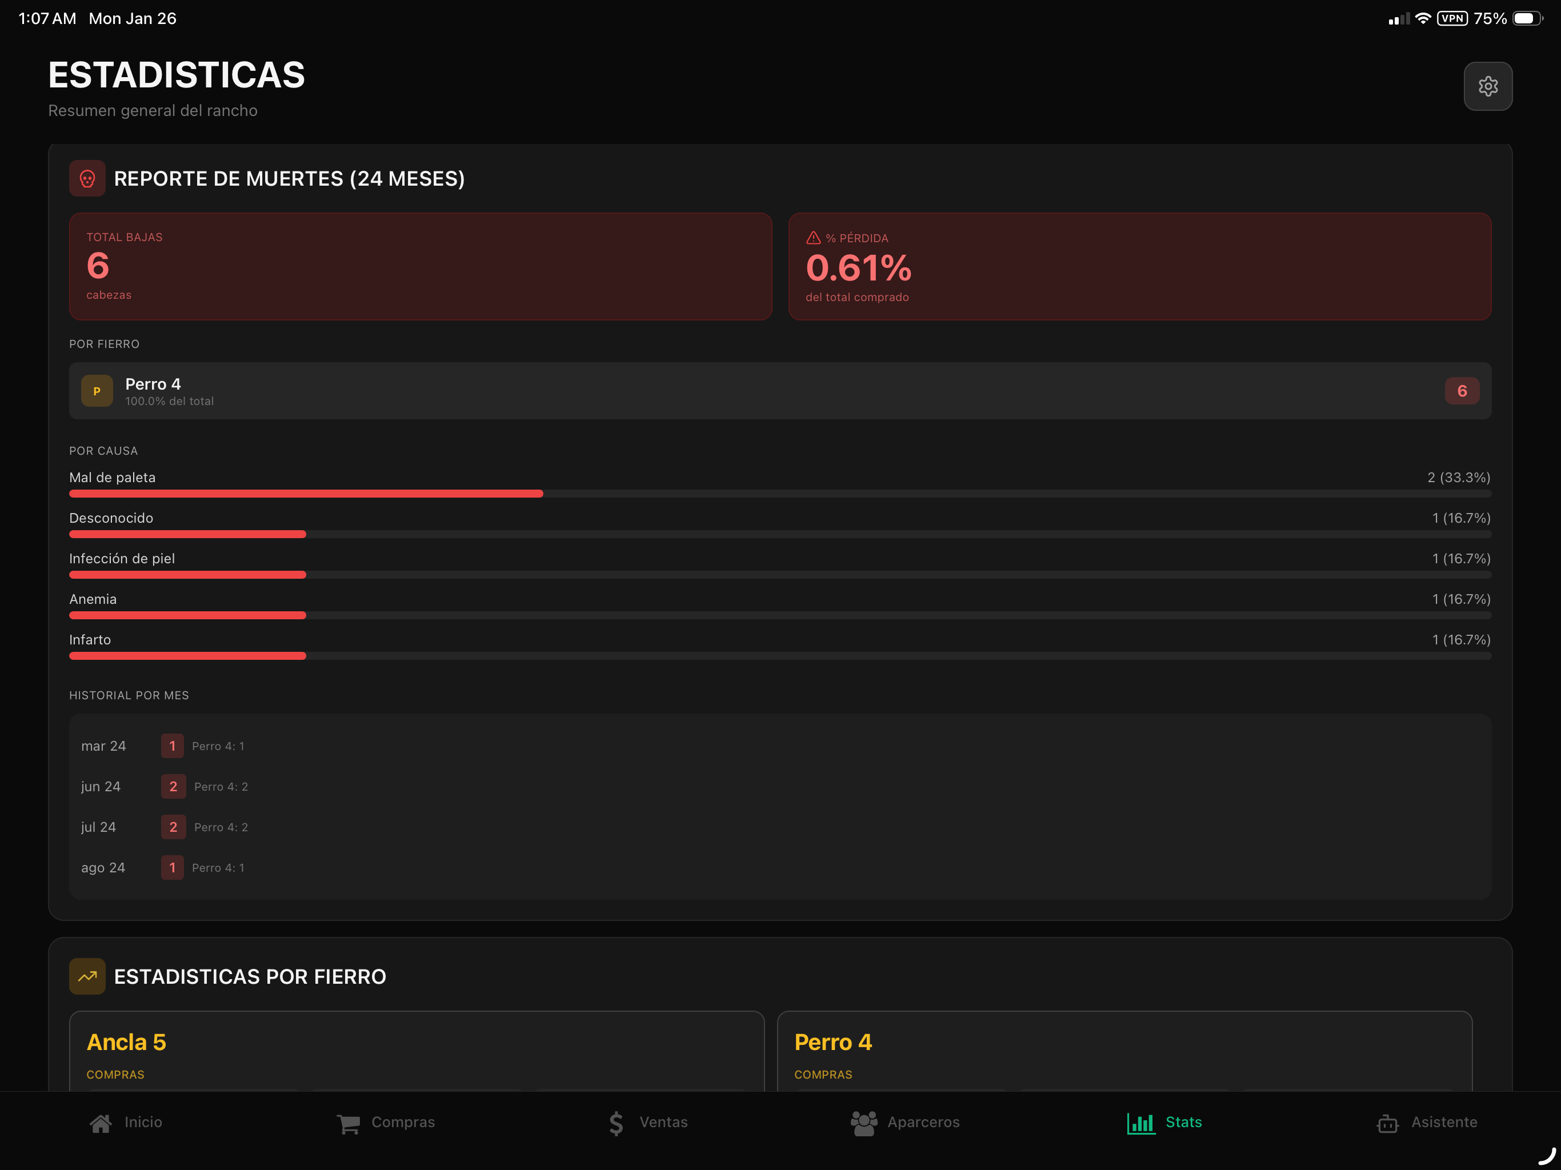Click the VPN indicator in the status bar
The image size is (1561, 1170).
tap(1452, 18)
